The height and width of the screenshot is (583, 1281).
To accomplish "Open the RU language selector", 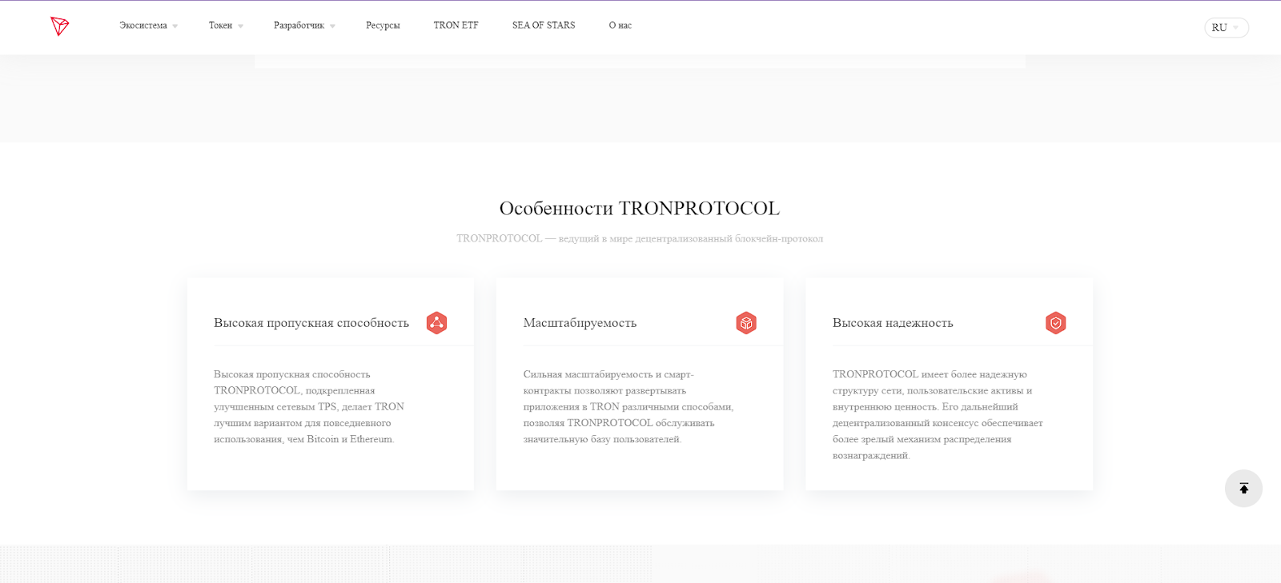I will [x=1227, y=27].
